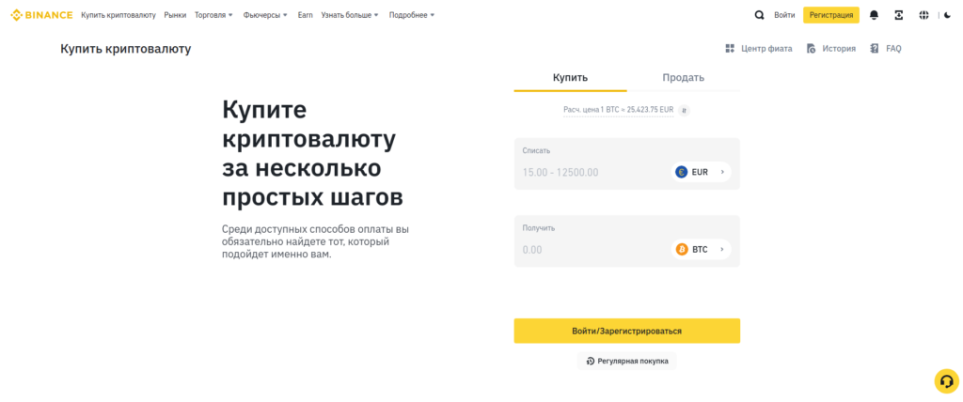Open the notifications bell

(x=874, y=15)
